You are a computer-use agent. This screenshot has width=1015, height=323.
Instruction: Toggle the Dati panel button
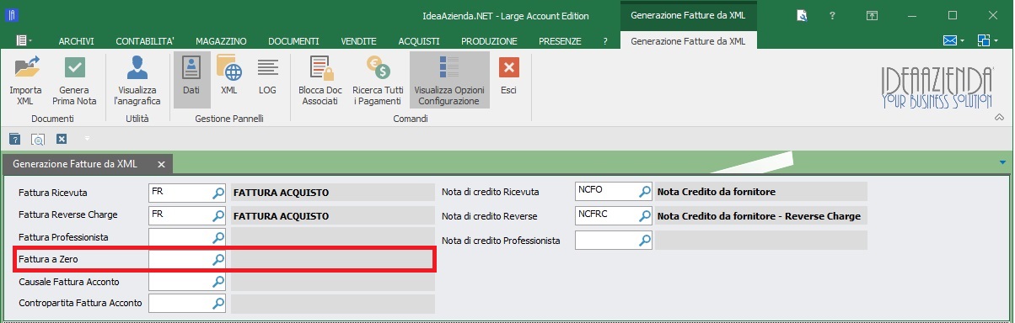coord(191,80)
